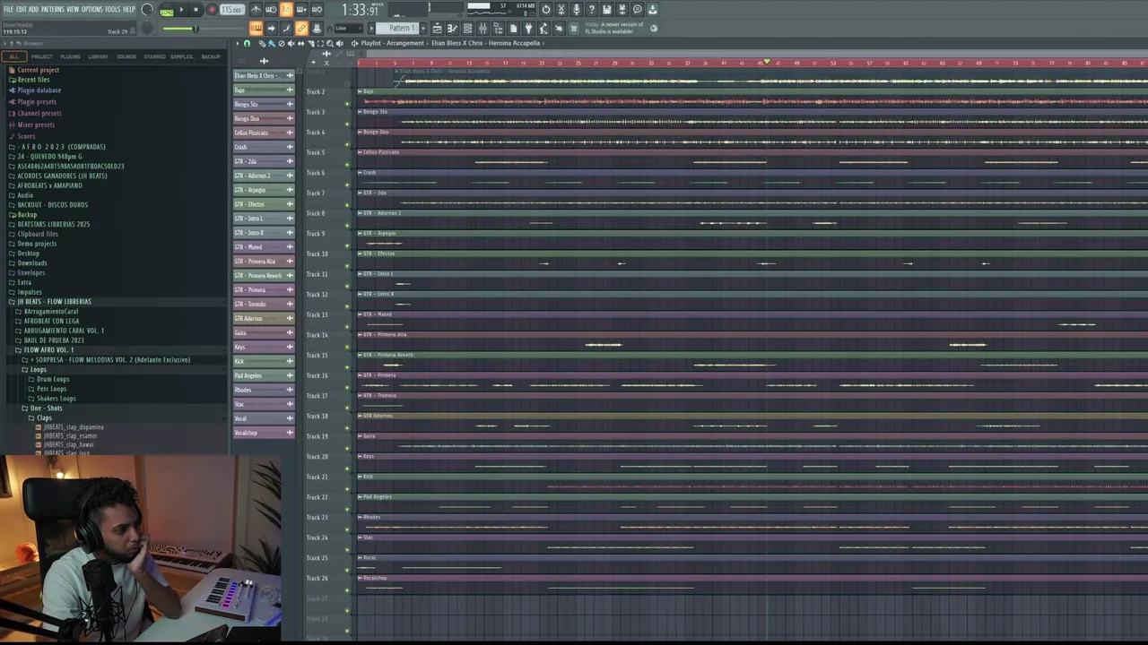Mute Track 5 via its green LED
This screenshot has height=645, width=1148.
[x=347, y=165]
